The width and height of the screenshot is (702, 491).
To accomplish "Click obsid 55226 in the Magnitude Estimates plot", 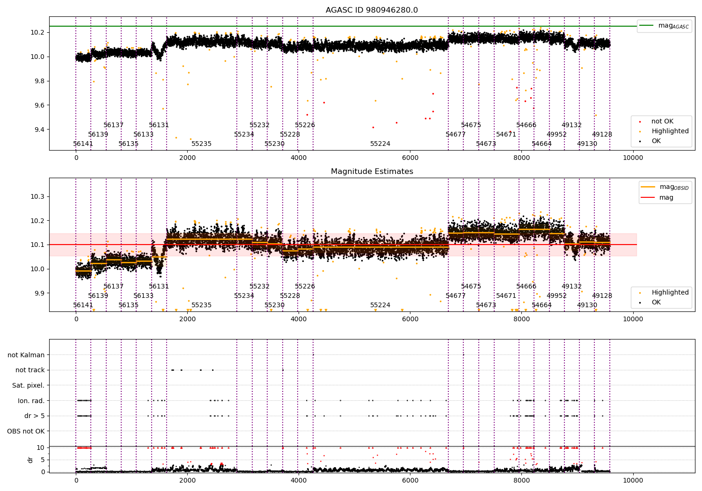I will tap(305, 287).
